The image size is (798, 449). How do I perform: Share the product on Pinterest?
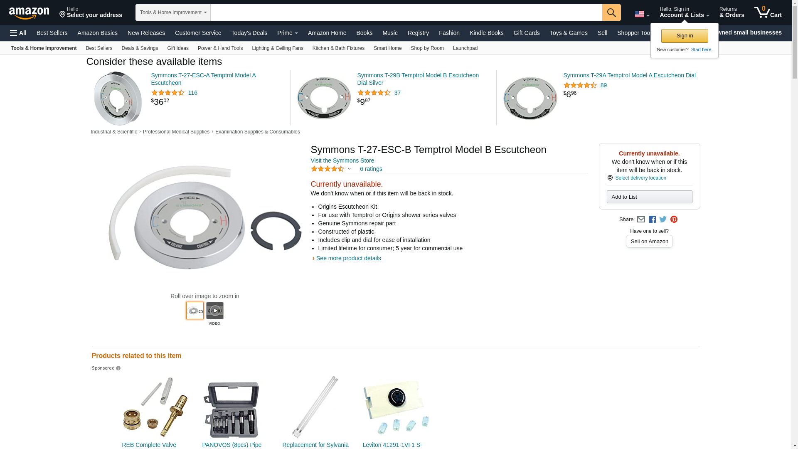pos(674,220)
